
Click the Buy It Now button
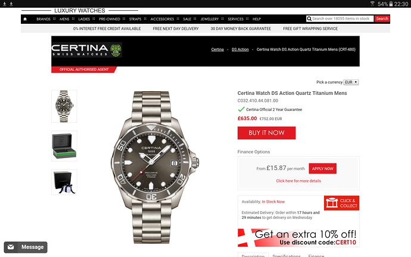pos(267,133)
